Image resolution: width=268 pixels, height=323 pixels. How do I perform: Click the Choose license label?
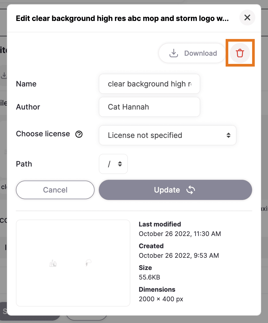pyautogui.click(x=43, y=134)
